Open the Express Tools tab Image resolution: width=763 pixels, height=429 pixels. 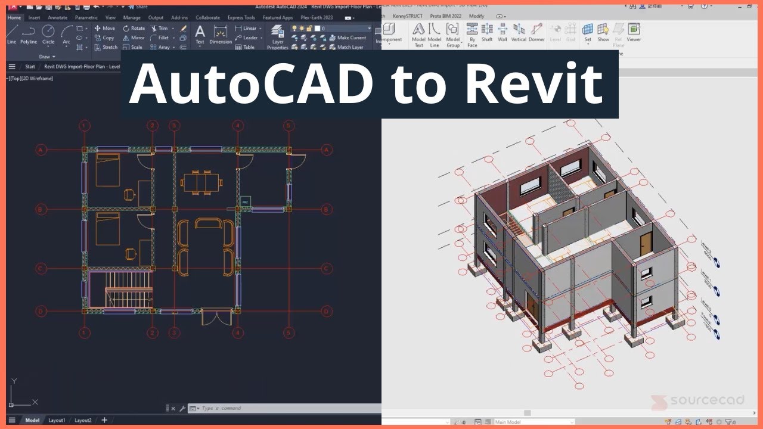(241, 18)
